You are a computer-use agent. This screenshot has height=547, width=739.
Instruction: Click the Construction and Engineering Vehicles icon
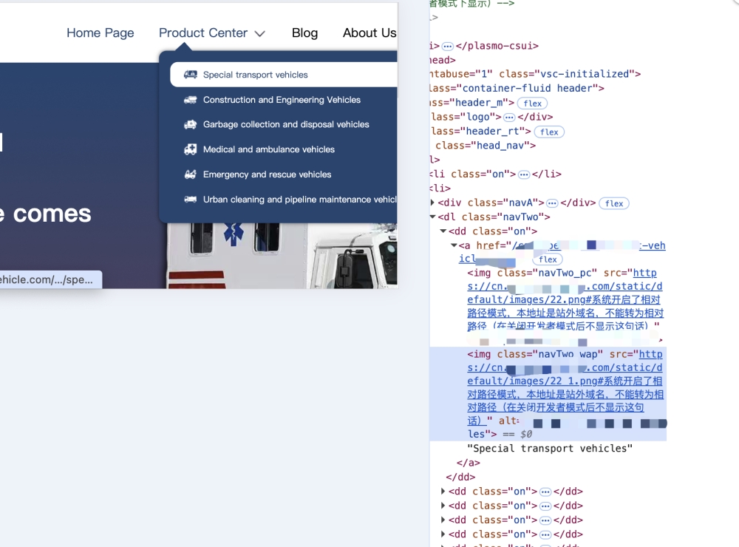191,100
